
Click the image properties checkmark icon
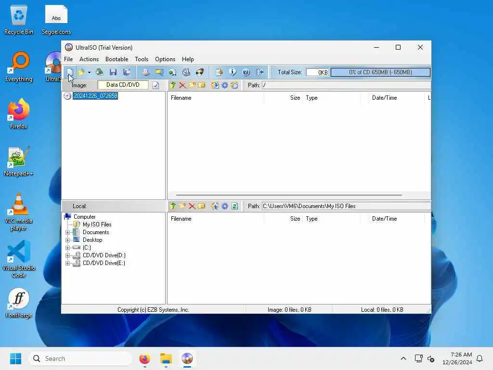156,85
